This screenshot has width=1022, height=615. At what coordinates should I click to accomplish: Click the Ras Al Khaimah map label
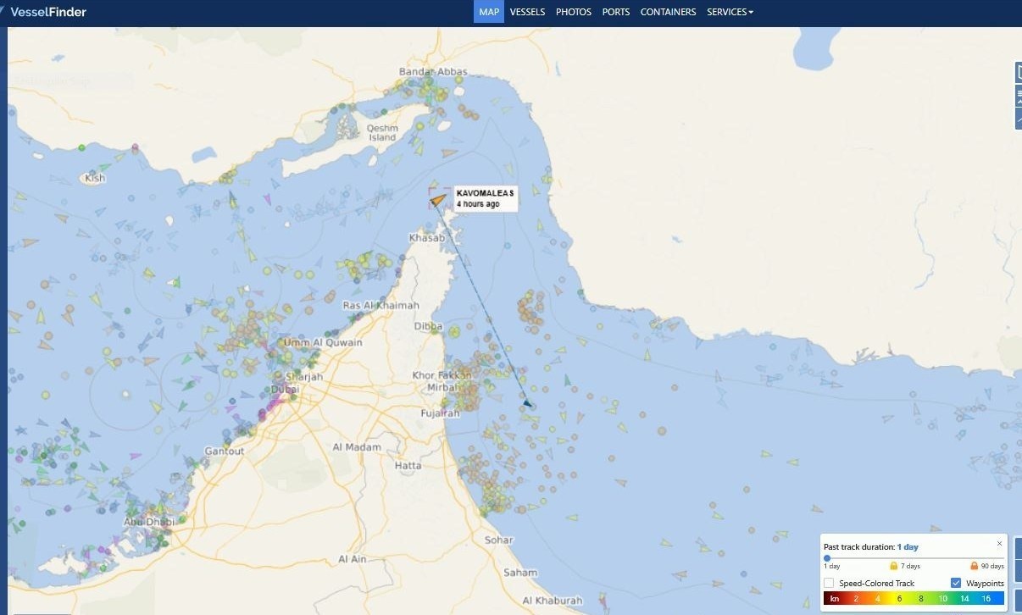(x=380, y=305)
